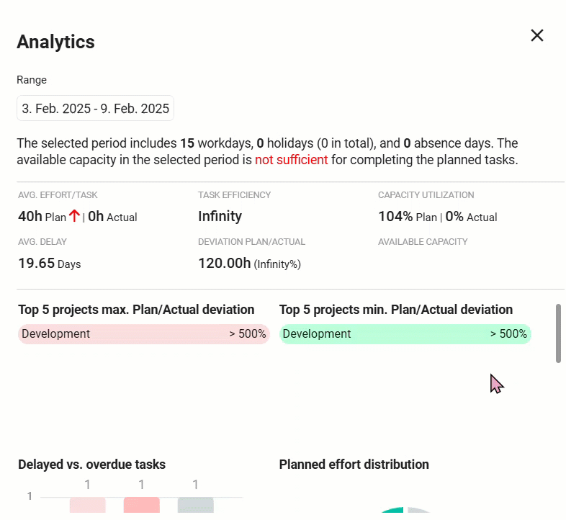Close the Analytics panel
566x520 pixels.
(x=536, y=35)
